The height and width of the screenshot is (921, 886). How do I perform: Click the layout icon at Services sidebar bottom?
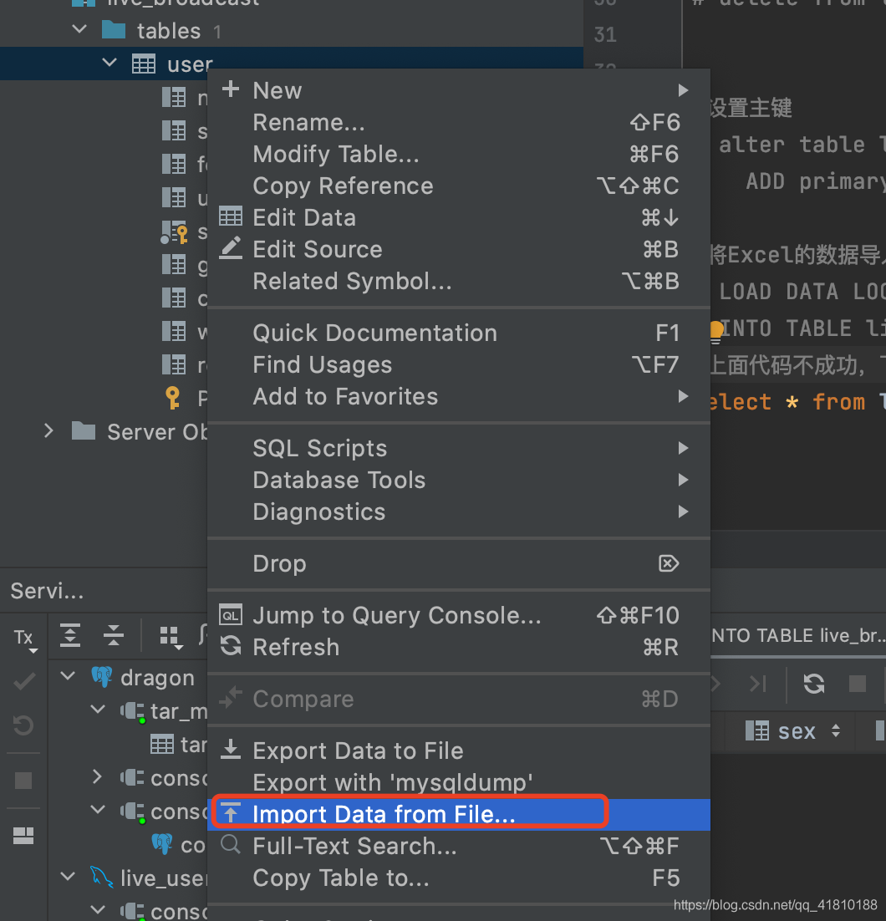pyautogui.click(x=23, y=835)
